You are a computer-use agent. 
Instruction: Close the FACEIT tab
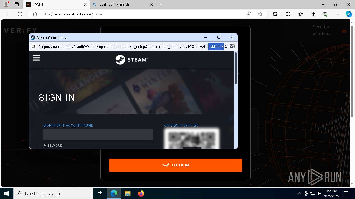tap(85, 4)
